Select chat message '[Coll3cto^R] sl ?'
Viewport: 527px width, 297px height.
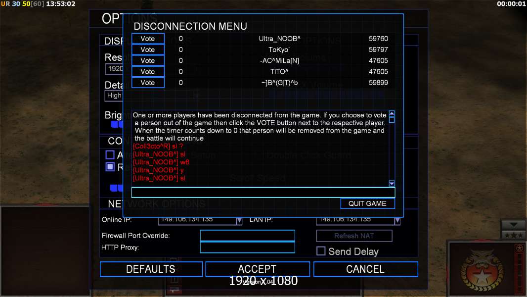(158, 147)
